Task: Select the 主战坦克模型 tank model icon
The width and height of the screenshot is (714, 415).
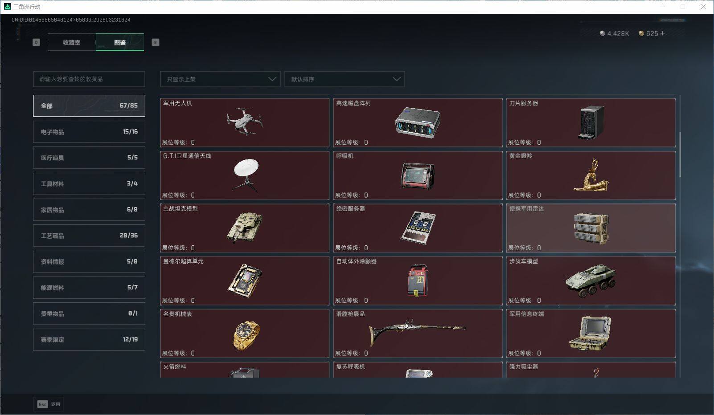Action: point(244,228)
